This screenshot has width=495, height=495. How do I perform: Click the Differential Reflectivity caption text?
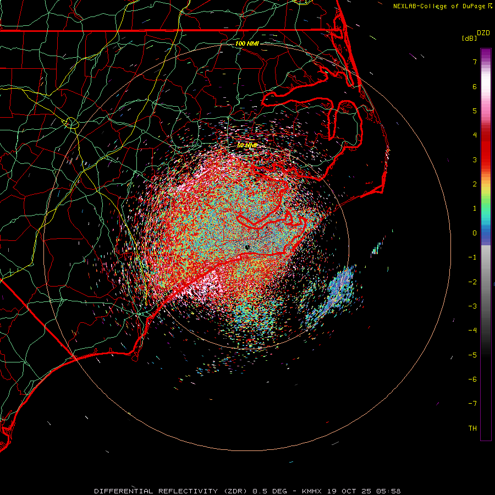pos(248,491)
